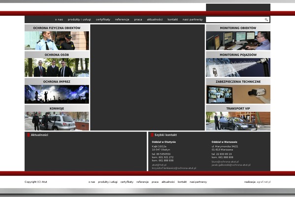Open the Ochrona Osób bodyguards image
The width and height of the screenshot is (295, 197).
pyautogui.click(x=57, y=67)
